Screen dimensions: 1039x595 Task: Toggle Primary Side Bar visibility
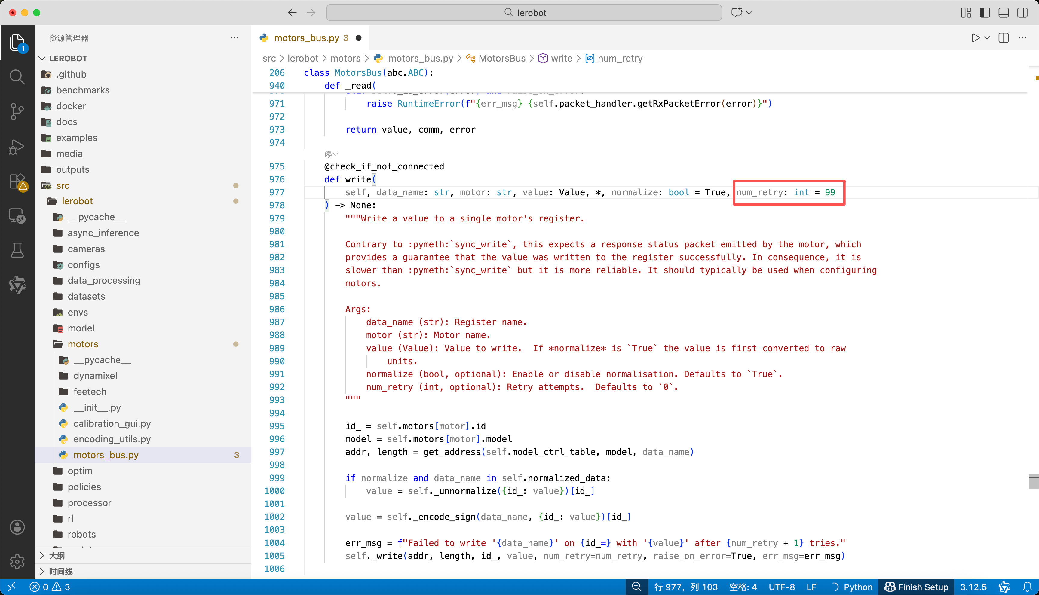coord(985,13)
